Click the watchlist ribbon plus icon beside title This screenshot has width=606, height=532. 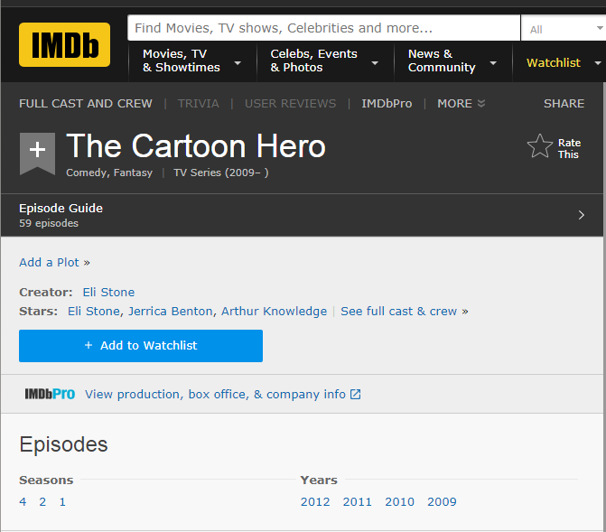point(37,154)
